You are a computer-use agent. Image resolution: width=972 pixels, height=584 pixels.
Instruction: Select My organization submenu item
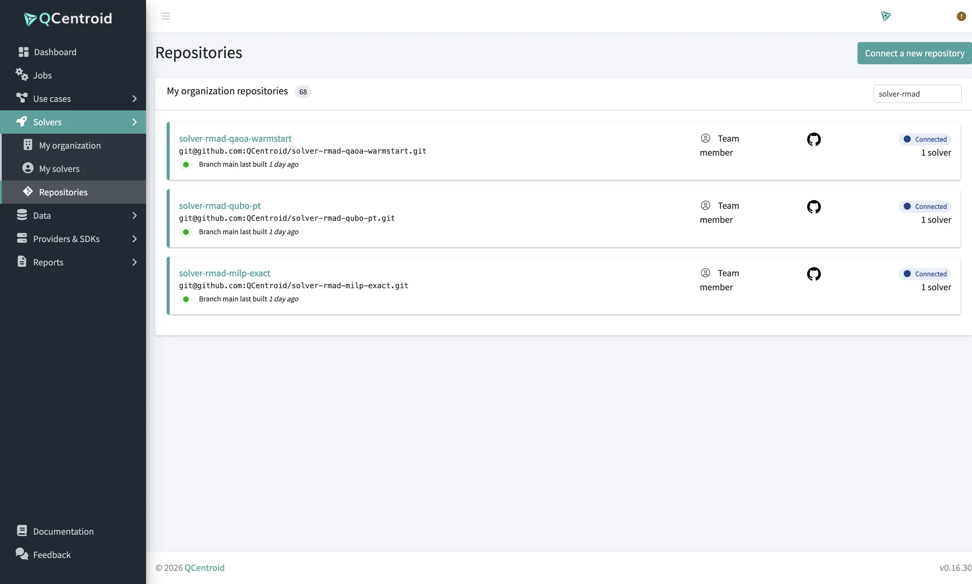click(74, 145)
